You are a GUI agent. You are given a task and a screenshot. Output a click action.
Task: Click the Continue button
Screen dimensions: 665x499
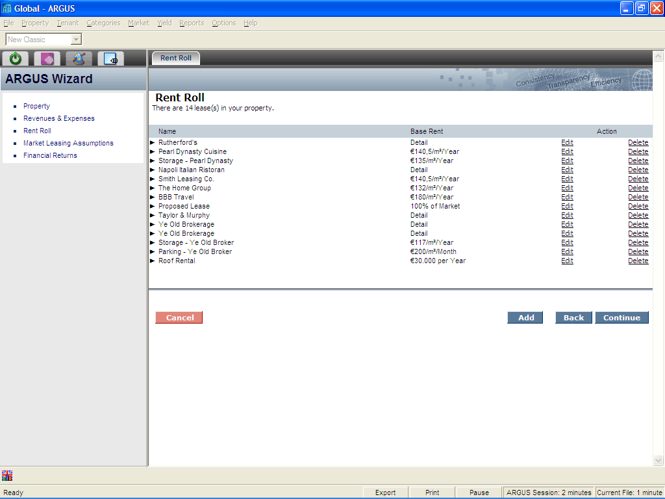pyautogui.click(x=621, y=317)
